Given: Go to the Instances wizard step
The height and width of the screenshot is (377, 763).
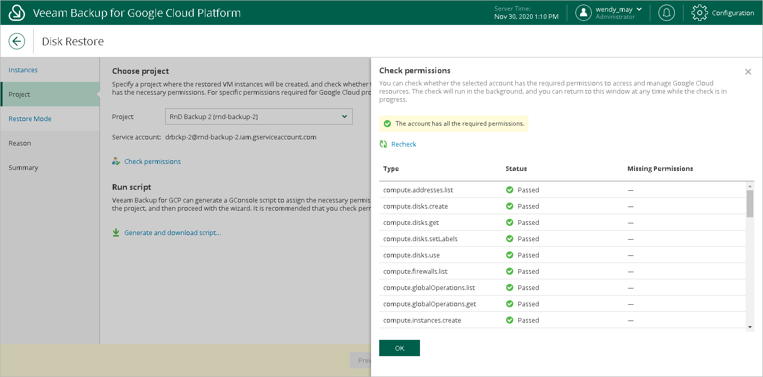Looking at the screenshot, I should pos(23,70).
